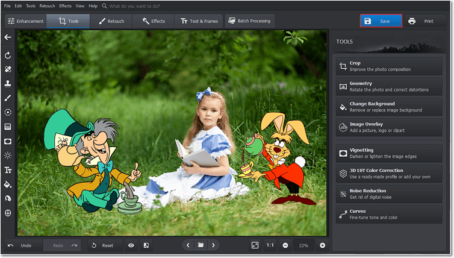Open Batch Processing
The image size is (454, 258).
250,21
